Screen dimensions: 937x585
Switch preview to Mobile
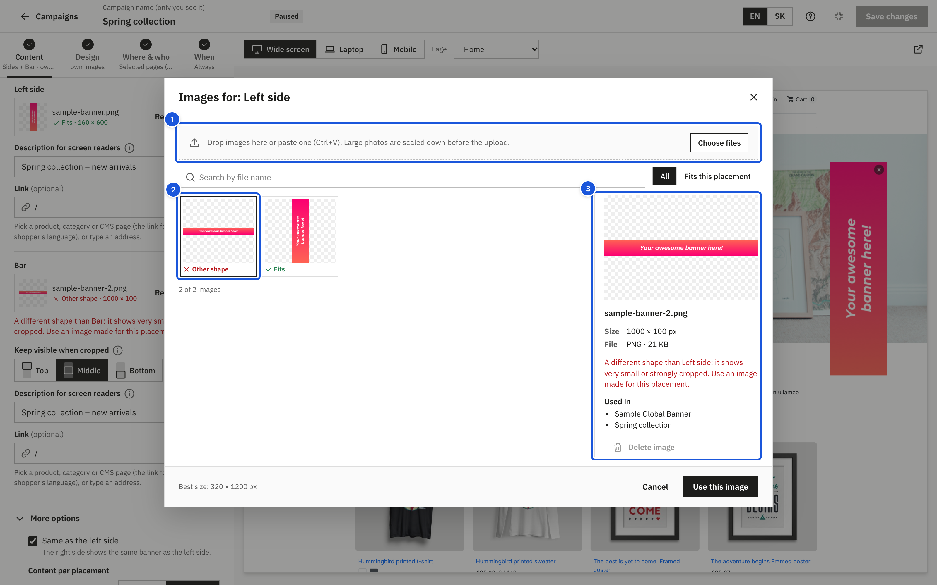tap(398, 49)
